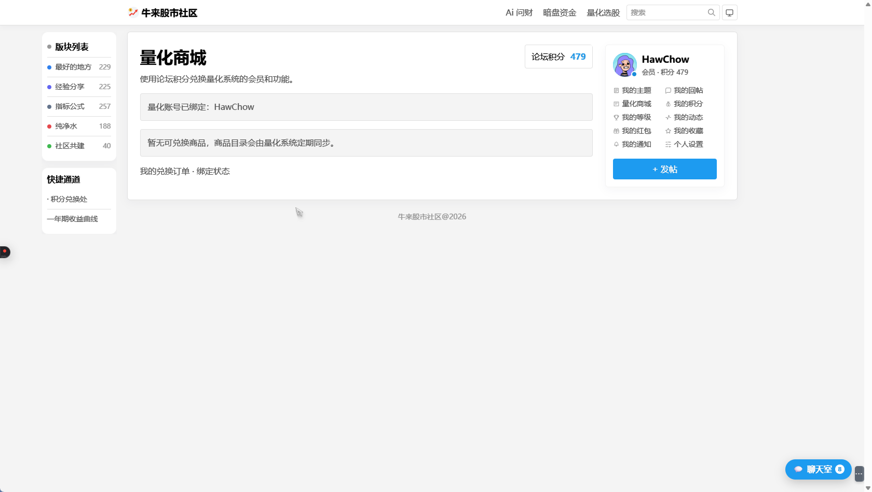Open 绑定状态 link

pyautogui.click(x=213, y=171)
